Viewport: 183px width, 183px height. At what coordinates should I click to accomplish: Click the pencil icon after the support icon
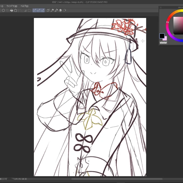pos(52,10)
